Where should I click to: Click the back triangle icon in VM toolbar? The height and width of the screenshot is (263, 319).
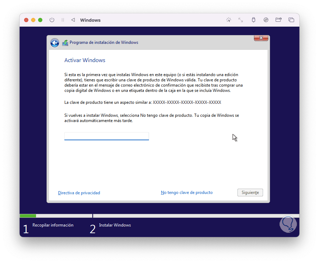73,20
